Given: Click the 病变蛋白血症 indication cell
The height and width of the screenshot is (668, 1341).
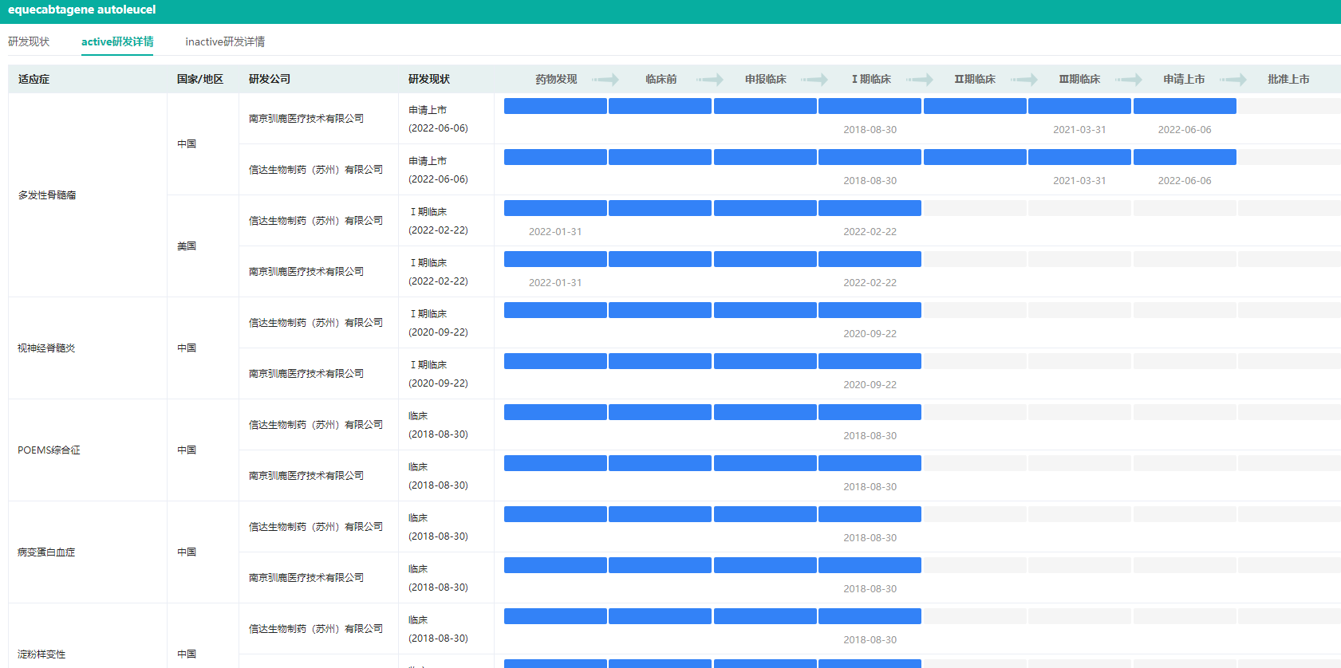Looking at the screenshot, I should 46,552.
